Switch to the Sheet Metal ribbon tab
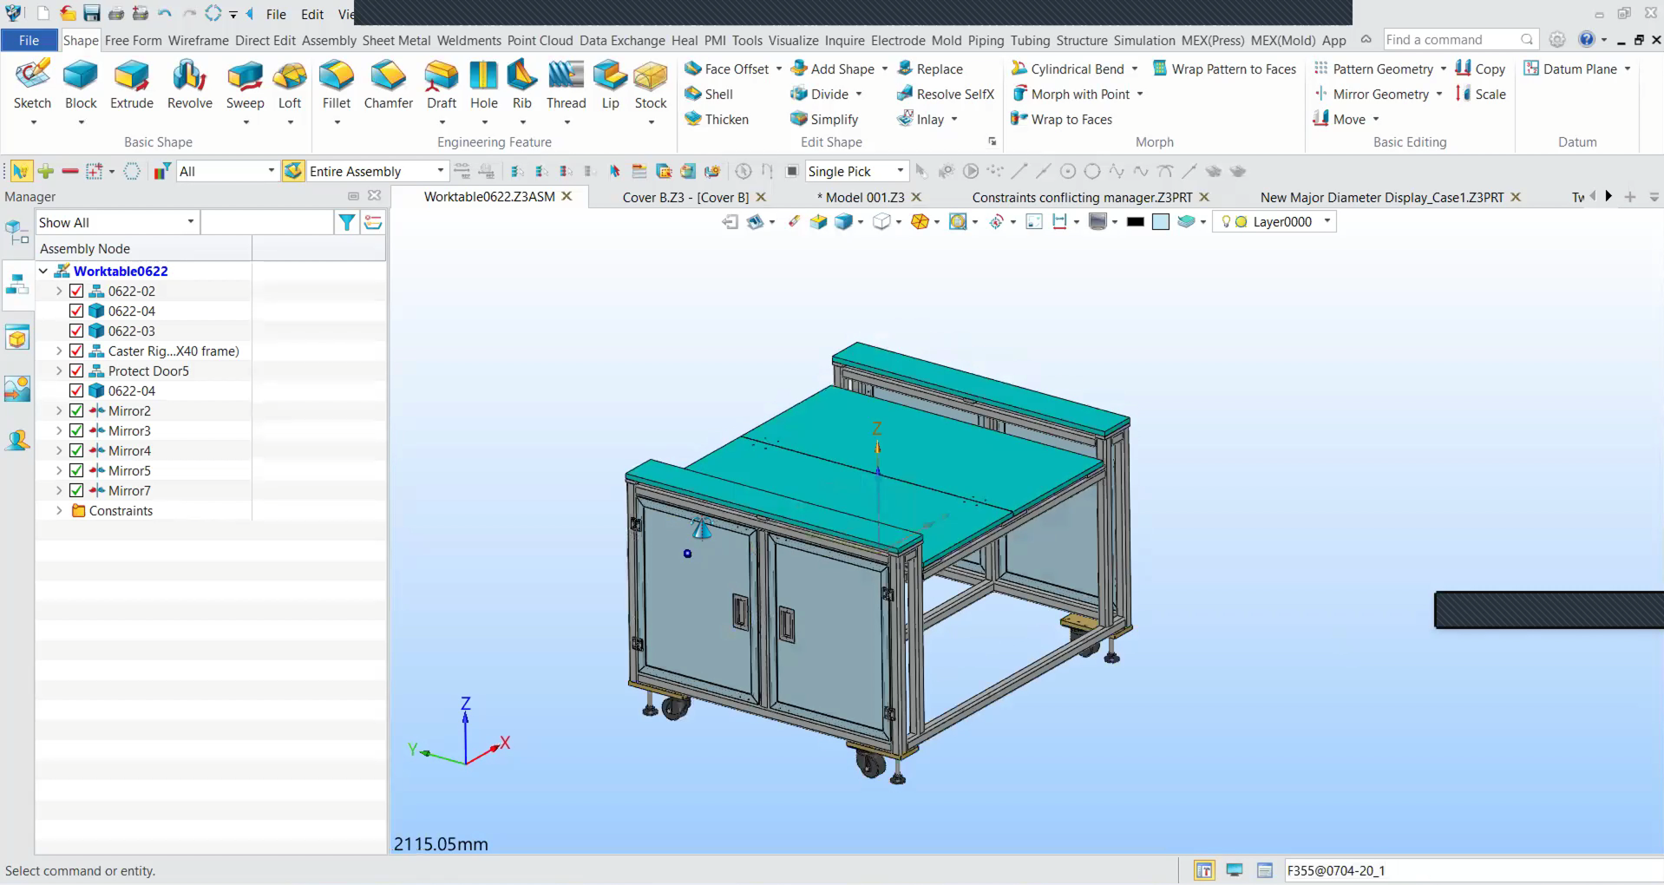The width and height of the screenshot is (1664, 885). click(x=396, y=40)
